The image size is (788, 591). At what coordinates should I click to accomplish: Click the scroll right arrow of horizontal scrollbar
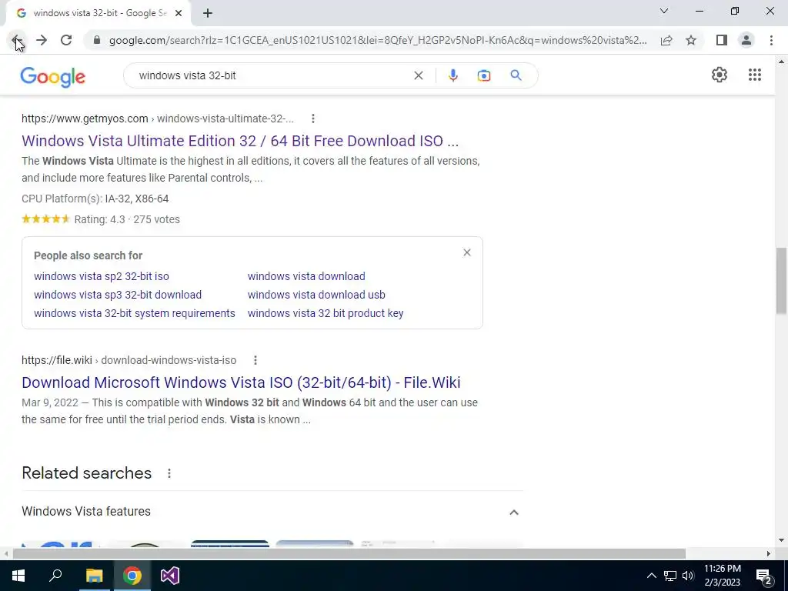769,554
